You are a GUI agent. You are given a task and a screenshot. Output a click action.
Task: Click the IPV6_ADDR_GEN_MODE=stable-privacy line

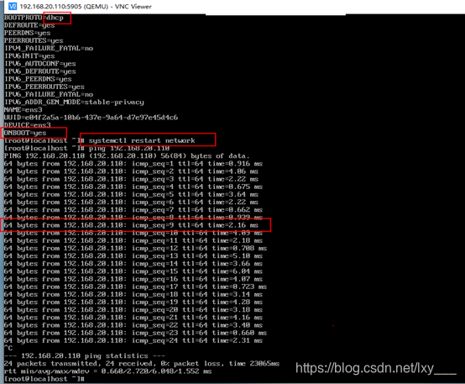74,103
